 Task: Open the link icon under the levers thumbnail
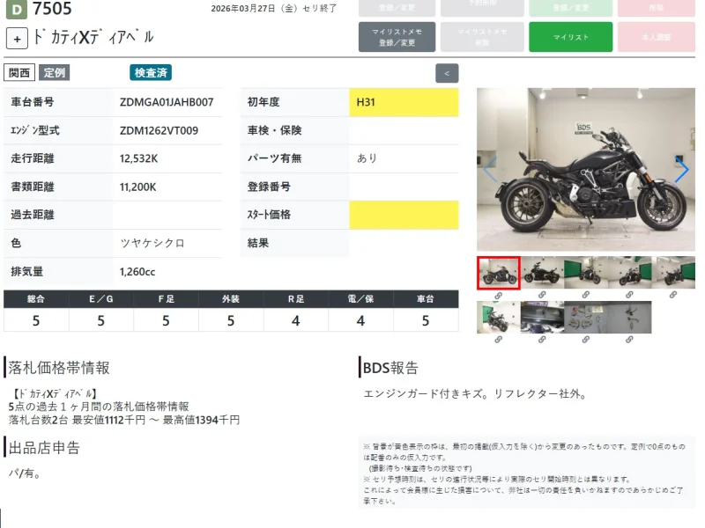[x=629, y=340]
